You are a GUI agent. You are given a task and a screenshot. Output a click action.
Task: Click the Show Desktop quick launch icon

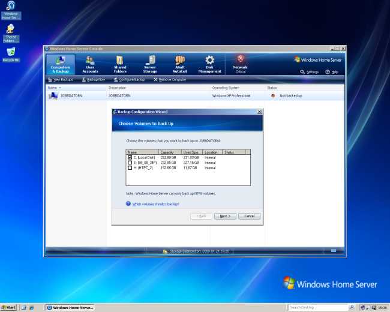[x=24, y=308]
